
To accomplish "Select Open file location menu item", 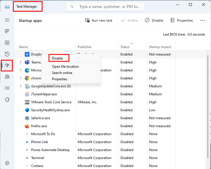I will (65, 67).
